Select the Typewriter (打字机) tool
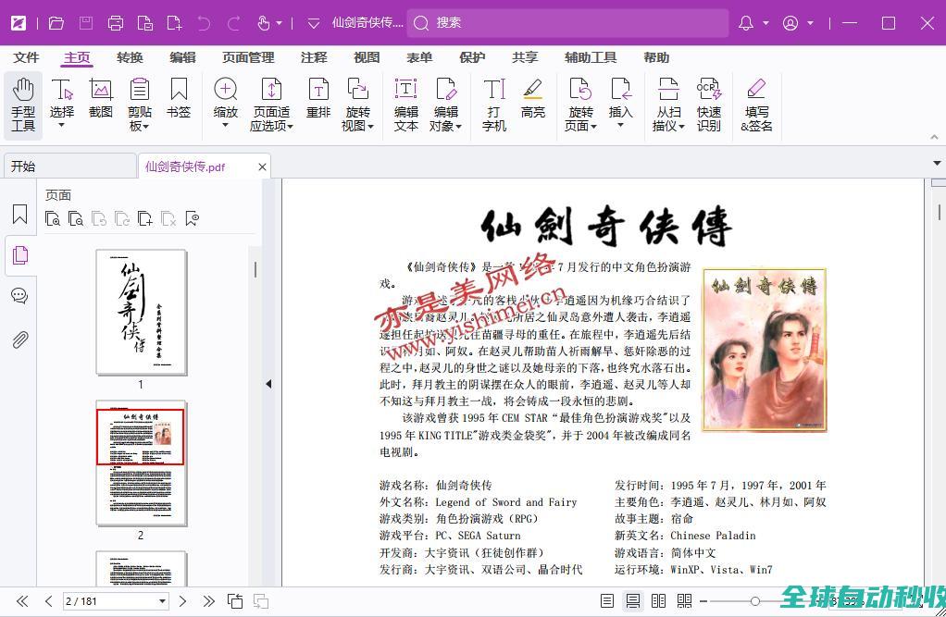946x617 pixels. (x=494, y=104)
